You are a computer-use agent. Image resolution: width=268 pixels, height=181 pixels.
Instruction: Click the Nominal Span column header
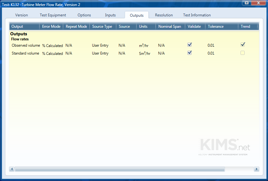click(x=170, y=26)
